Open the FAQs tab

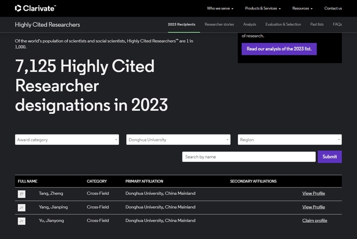[x=337, y=25]
